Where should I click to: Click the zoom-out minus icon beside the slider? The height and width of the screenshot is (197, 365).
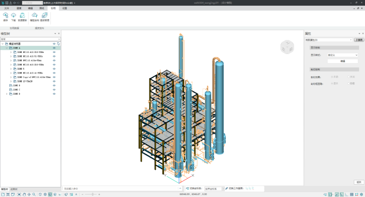tap(82, 194)
